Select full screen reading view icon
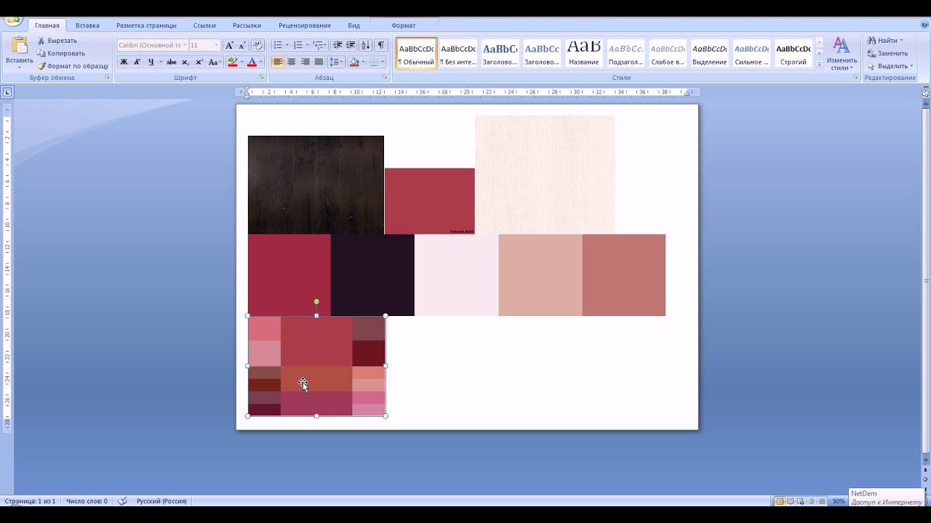This screenshot has height=523, width=931. (790, 501)
